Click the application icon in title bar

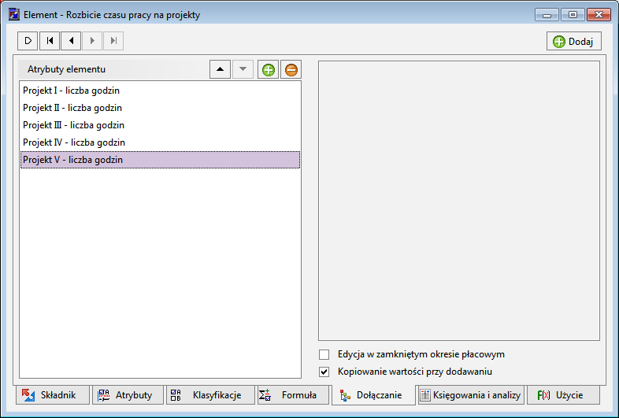(x=13, y=14)
